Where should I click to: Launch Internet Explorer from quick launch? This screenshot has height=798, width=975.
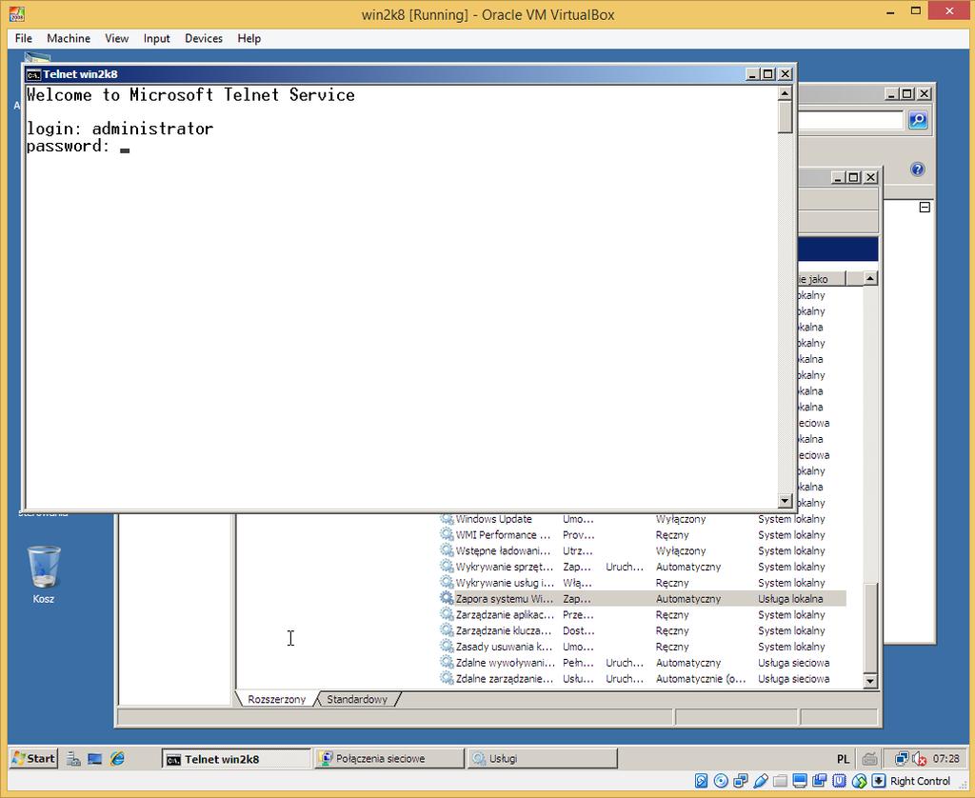117,759
